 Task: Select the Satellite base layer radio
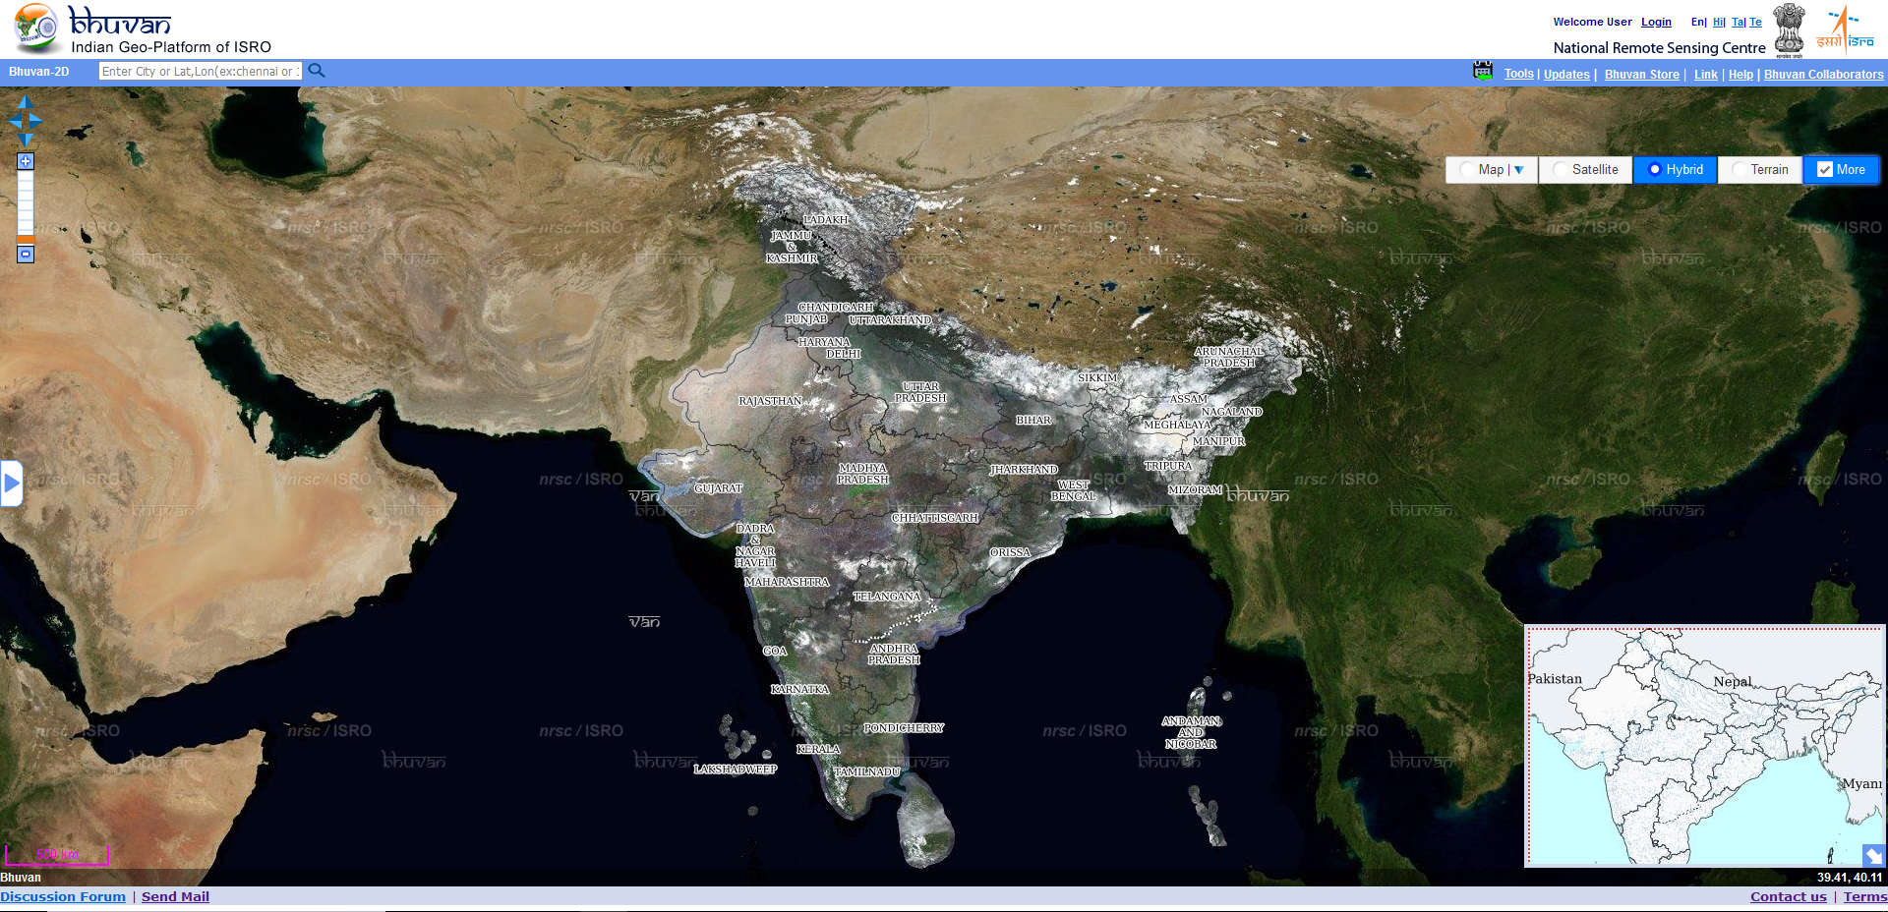point(1560,170)
